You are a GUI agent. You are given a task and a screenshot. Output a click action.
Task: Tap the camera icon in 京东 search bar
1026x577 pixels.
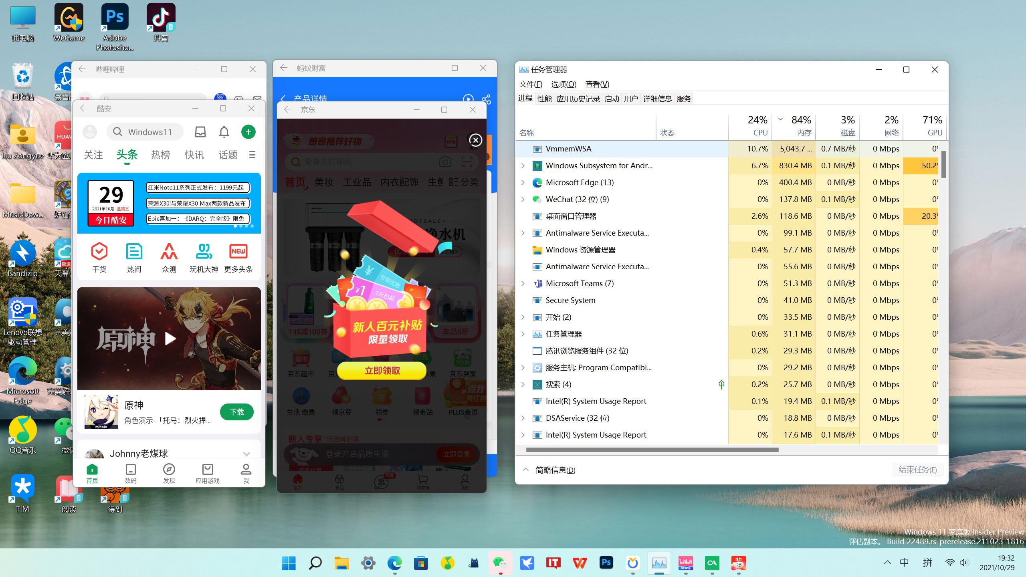click(x=445, y=162)
